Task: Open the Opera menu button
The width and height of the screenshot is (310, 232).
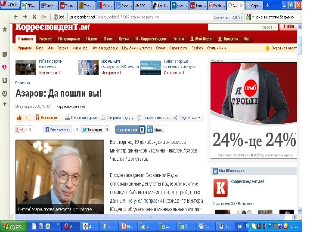Action: [x=10, y=4]
